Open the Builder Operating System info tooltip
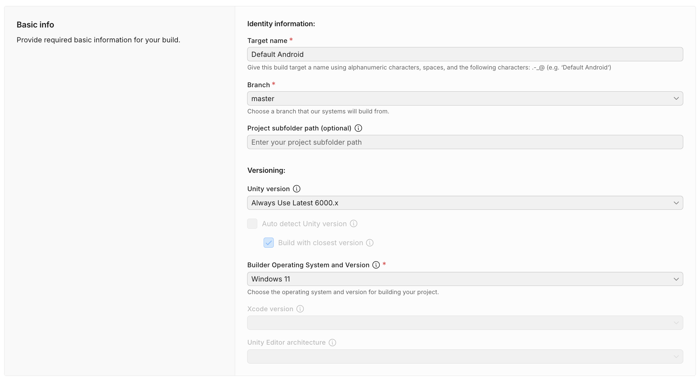Image resolution: width=700 pixels, height=381 pixels. pyautogui.click(x=376, y=265)
